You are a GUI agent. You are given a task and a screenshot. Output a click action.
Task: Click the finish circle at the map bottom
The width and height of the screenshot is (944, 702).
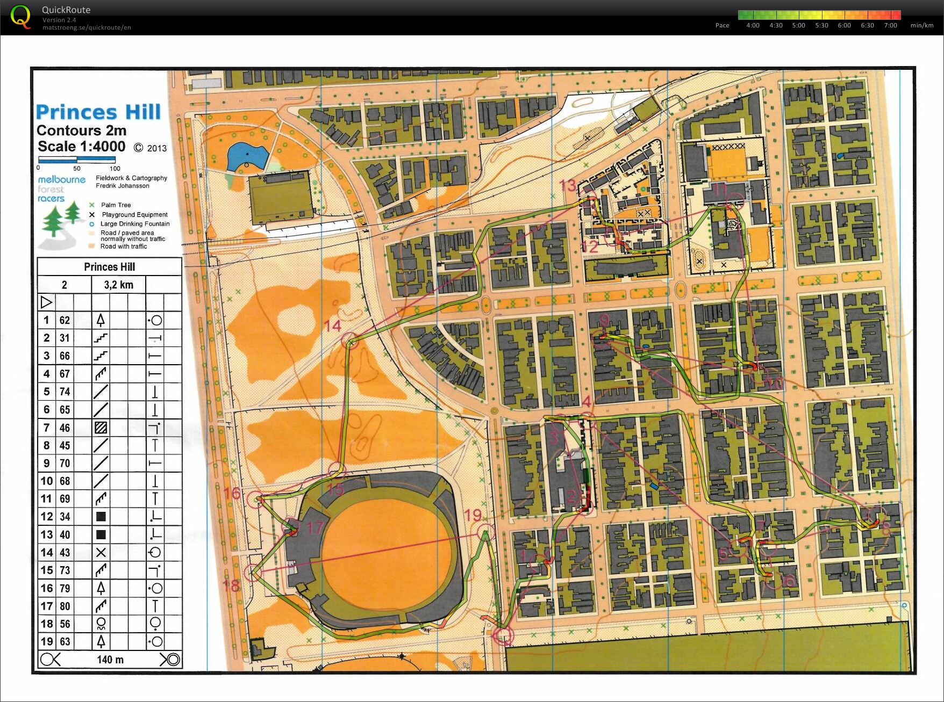[x=504, y=636]
